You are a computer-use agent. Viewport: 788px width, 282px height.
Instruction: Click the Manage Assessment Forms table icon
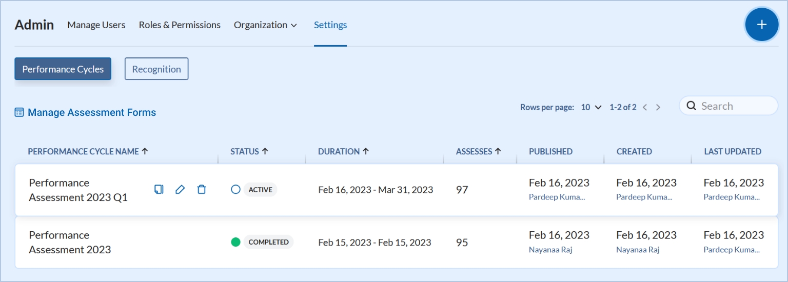click(19, 112)
